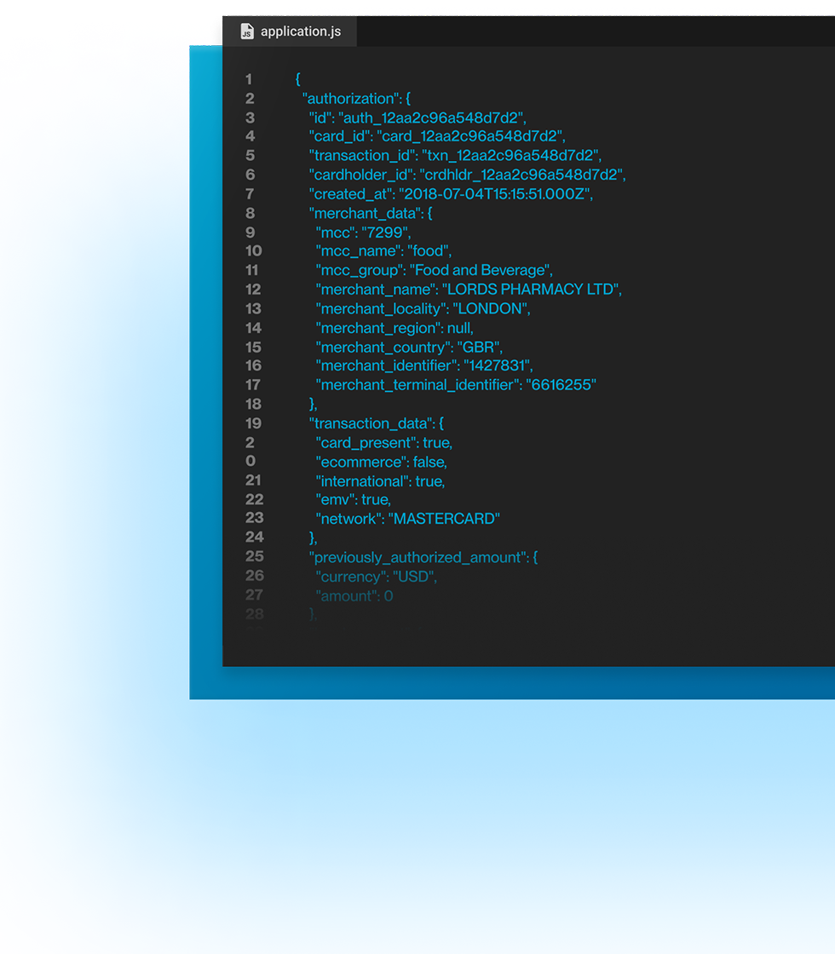Click the "authorization": { line
This screenshot has width=835, height=954.
[x=357, y=99]
